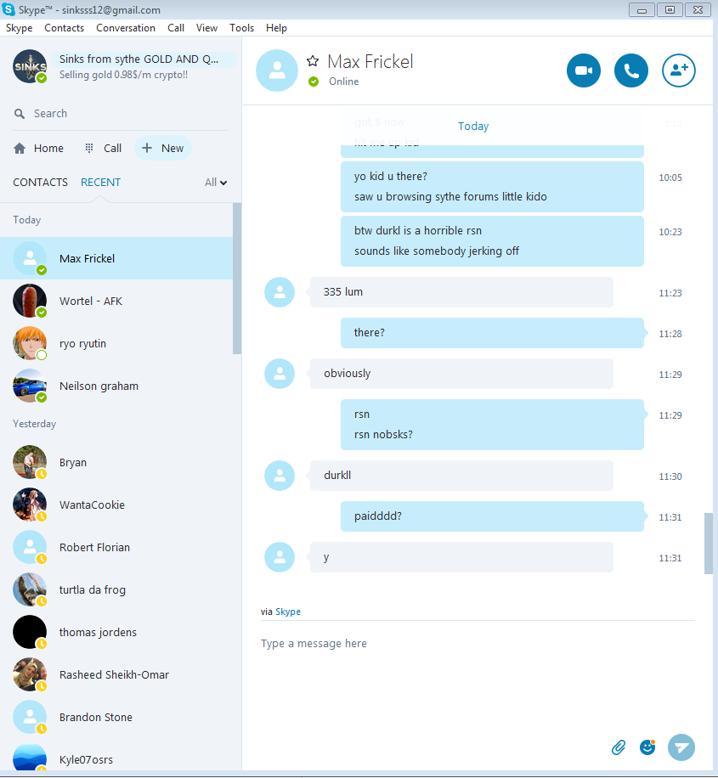Open the dial pad Call icon
This screenshot has height=778, width=718.
coord(89,148)
